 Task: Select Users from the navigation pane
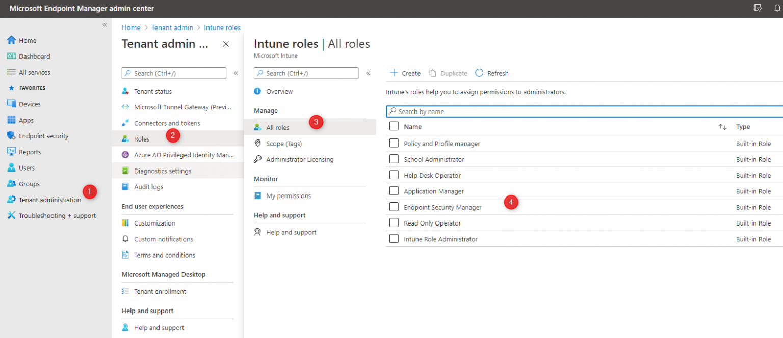(x=25, y=167)
